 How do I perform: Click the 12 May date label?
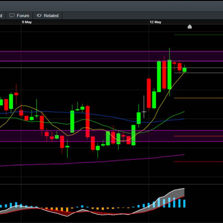click(155, 22)
